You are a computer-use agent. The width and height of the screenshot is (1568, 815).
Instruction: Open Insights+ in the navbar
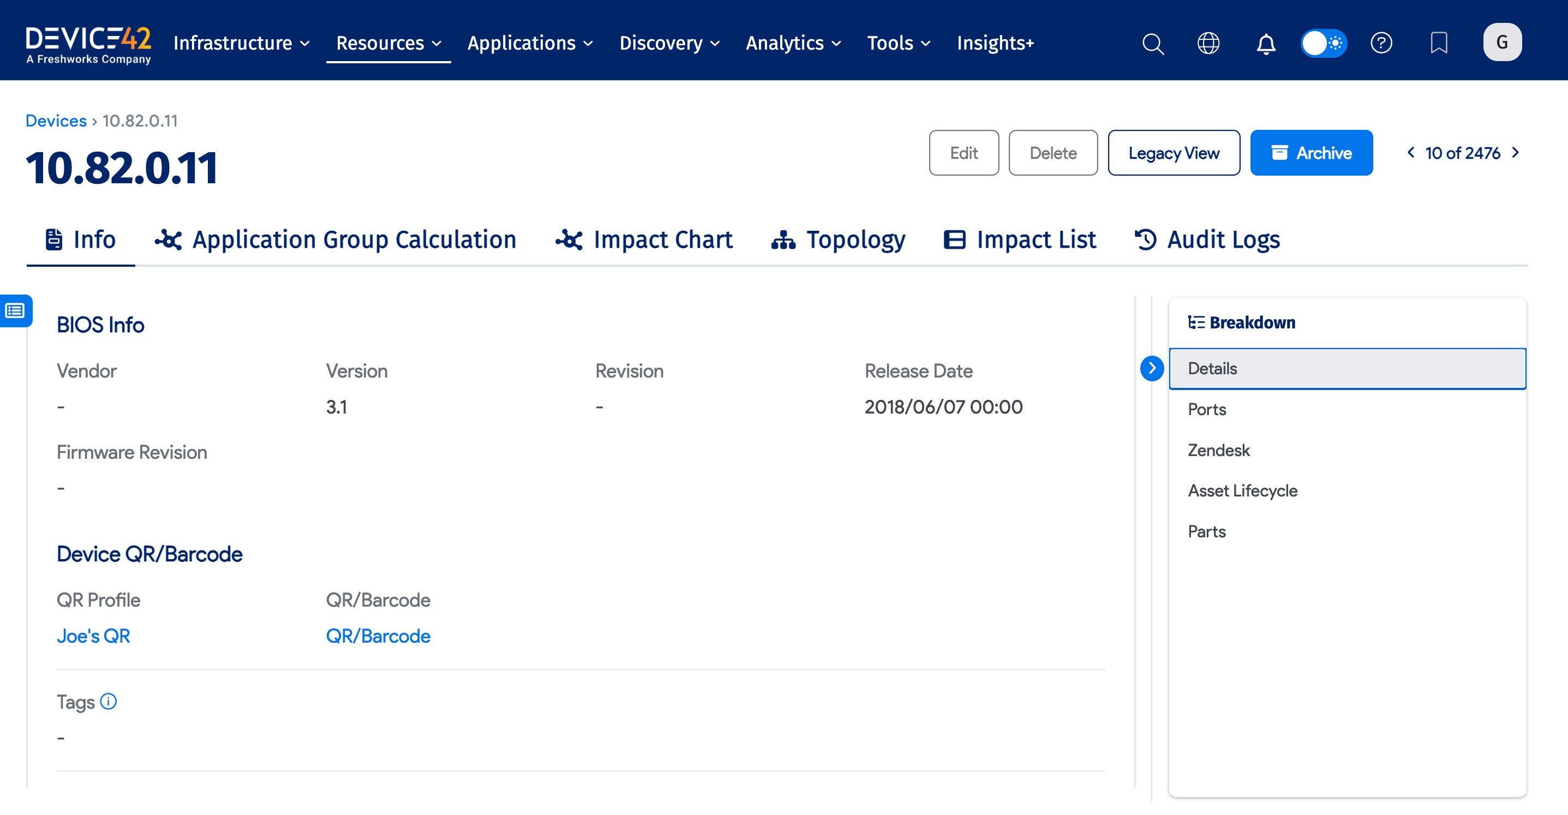point(995,43)
